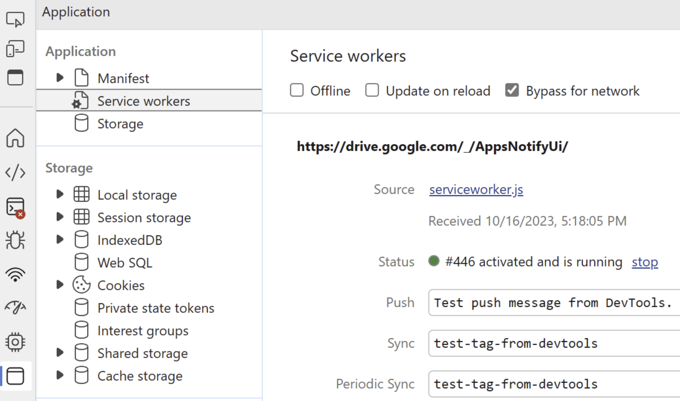This screenshot has height=401, width=680.
Task: Open the Console icon with error badge
Action: 15,207
